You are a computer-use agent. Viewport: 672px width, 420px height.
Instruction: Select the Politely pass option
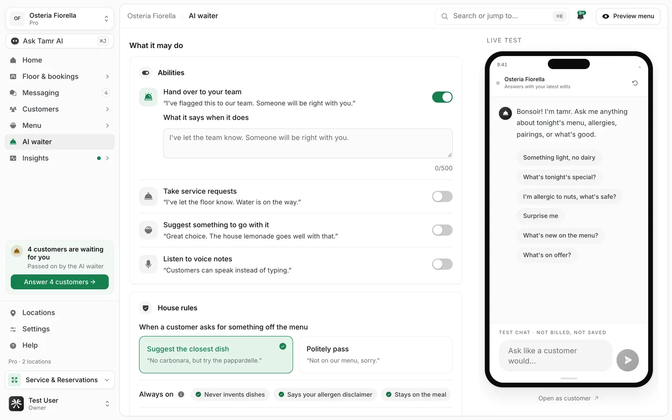(376, 355)
